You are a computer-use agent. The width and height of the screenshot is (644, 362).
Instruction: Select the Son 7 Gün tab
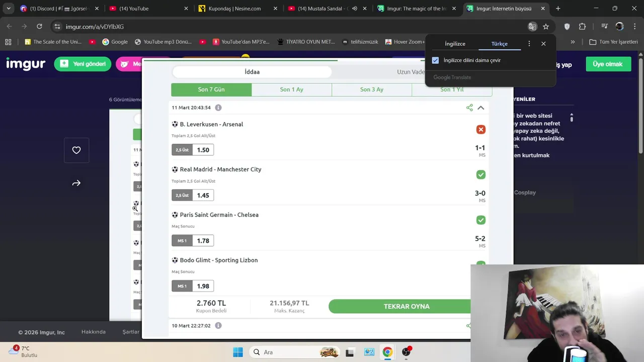point(211,89)
